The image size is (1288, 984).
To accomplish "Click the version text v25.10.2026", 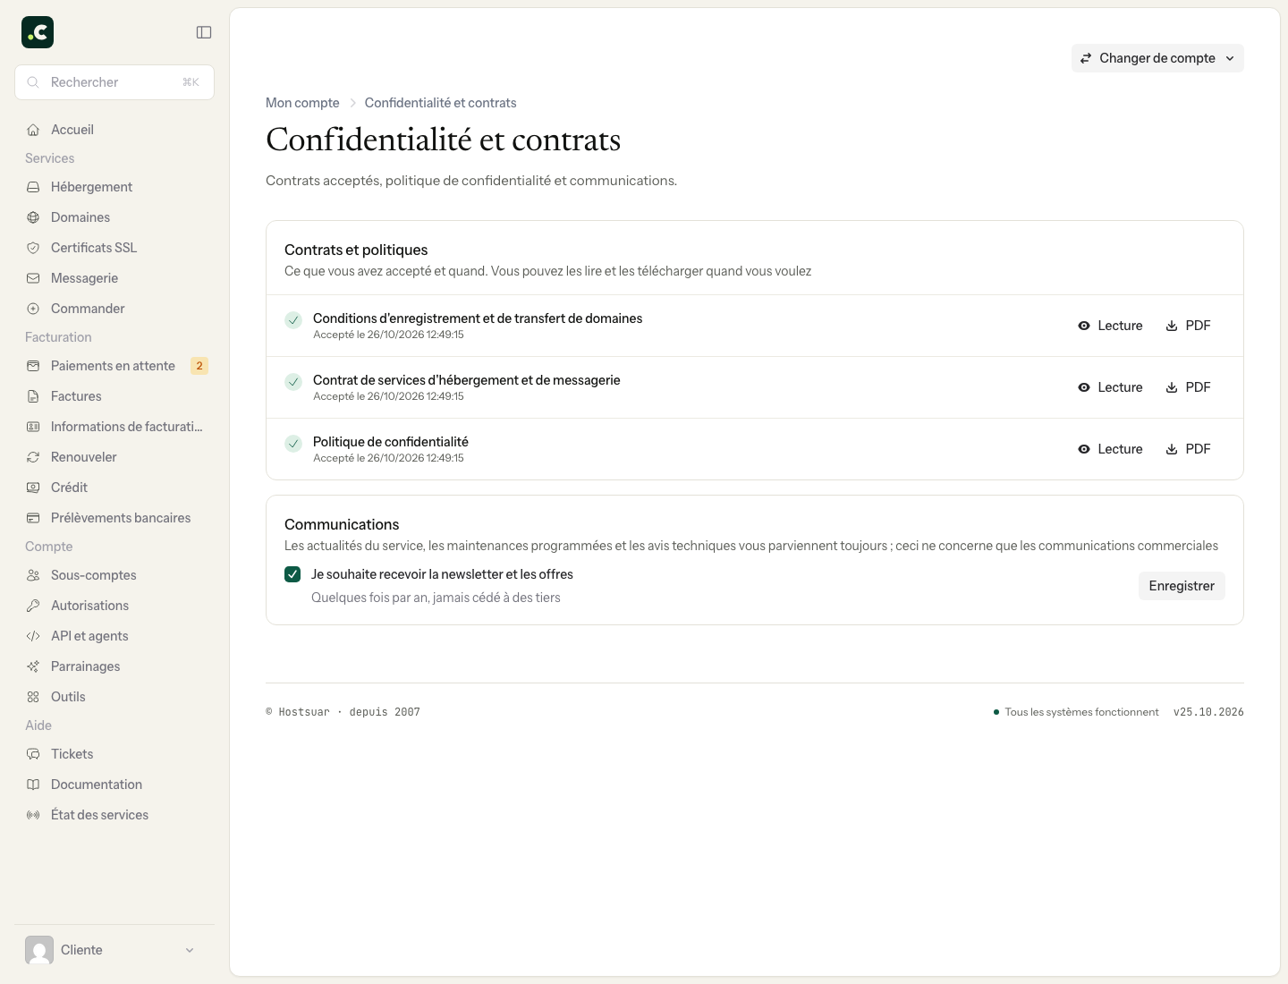I will click(x=1208, y=712).
